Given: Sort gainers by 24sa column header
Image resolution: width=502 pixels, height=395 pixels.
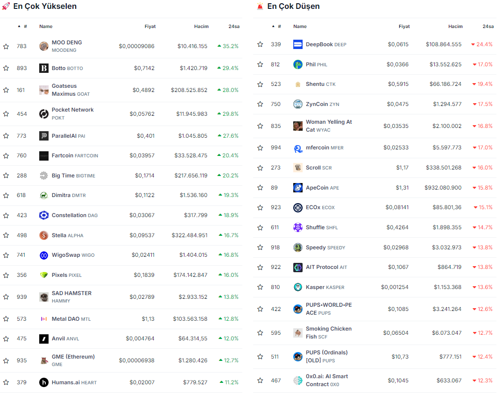Looking at the screenshot, I should 233,27.
